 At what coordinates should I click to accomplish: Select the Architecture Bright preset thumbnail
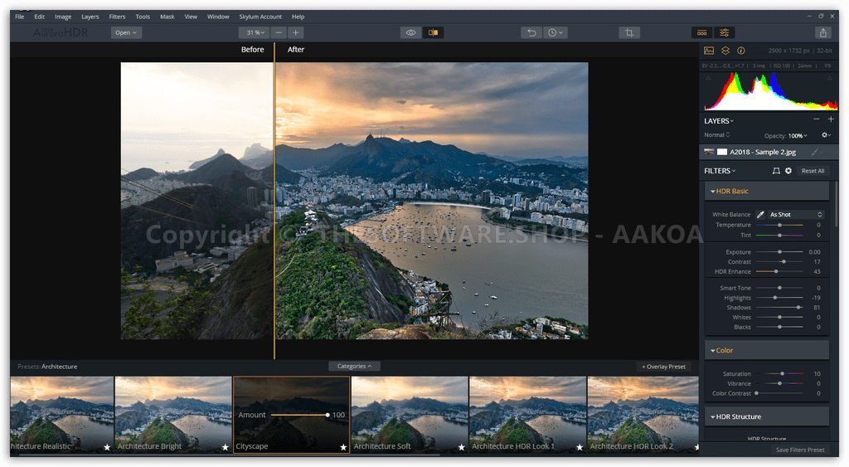(173, 415)
